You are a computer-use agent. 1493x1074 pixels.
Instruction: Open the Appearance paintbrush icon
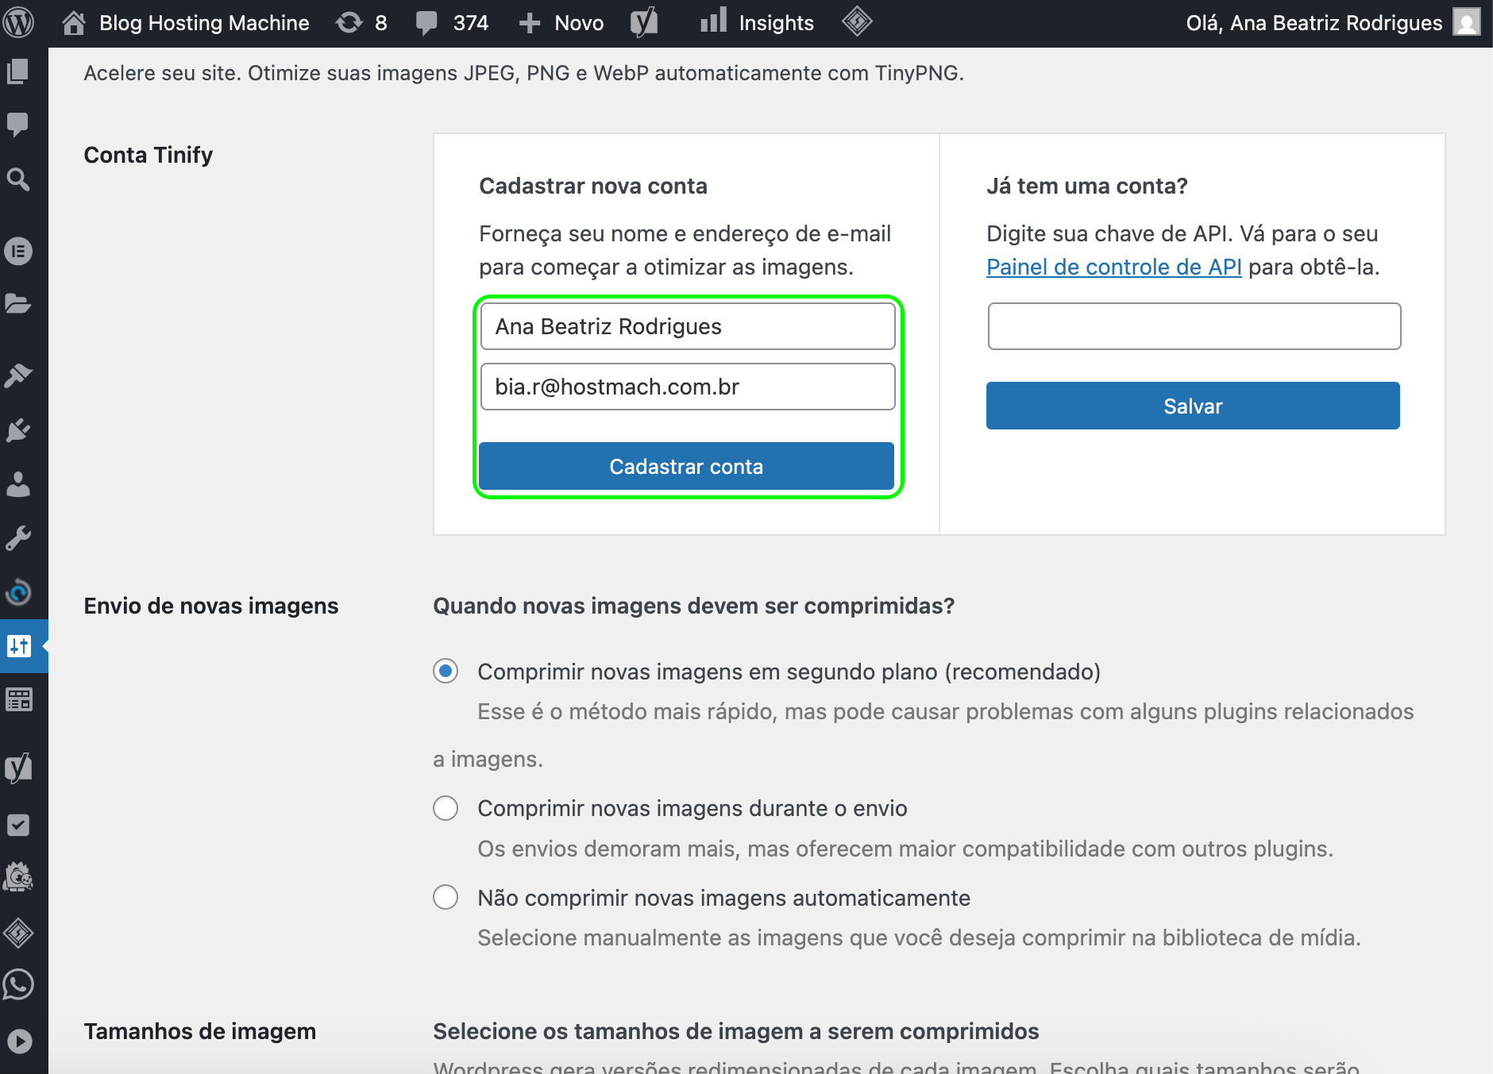17,375
